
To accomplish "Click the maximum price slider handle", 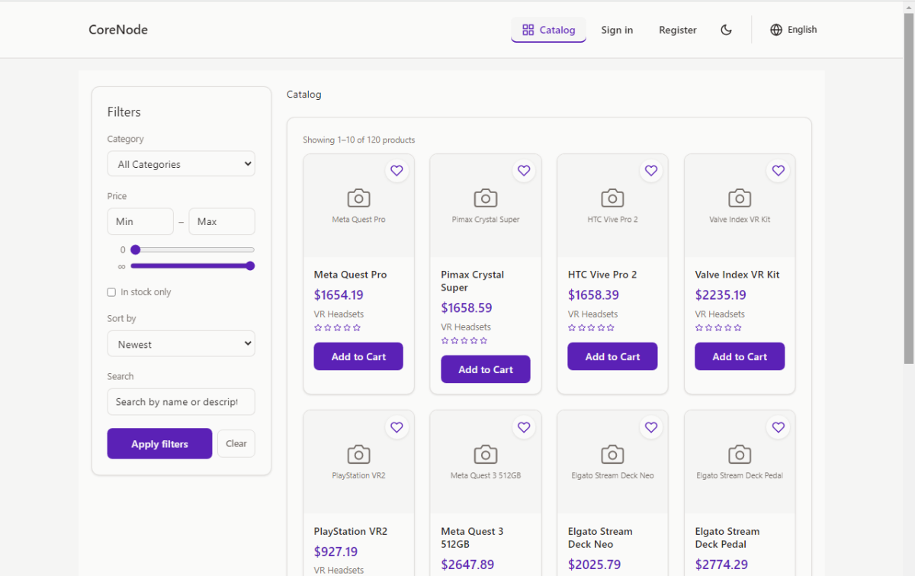I will coord(250,266).
